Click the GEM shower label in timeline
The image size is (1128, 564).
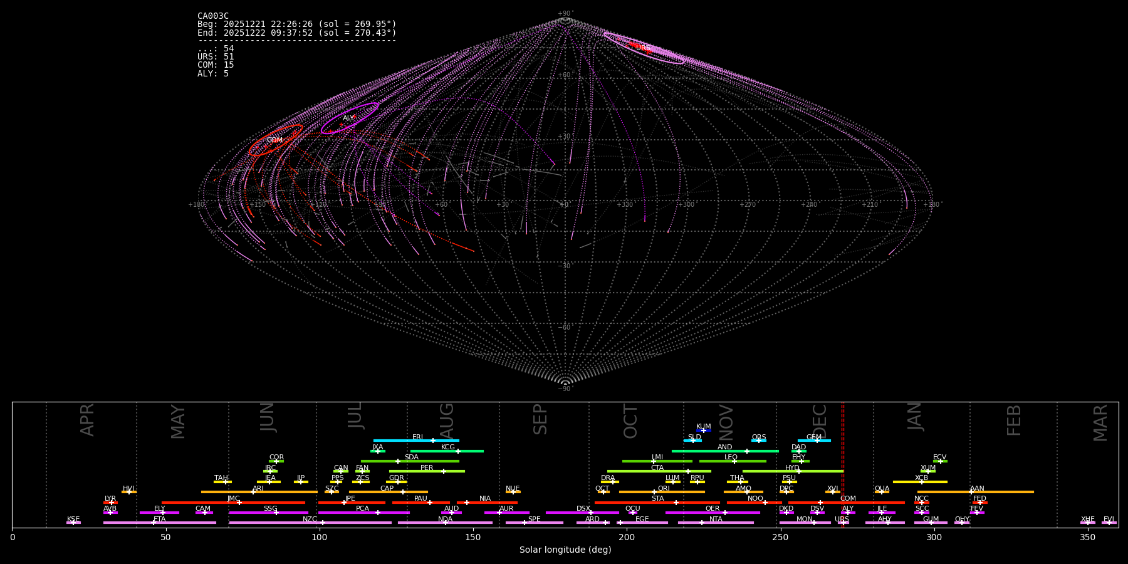(814, 437)
